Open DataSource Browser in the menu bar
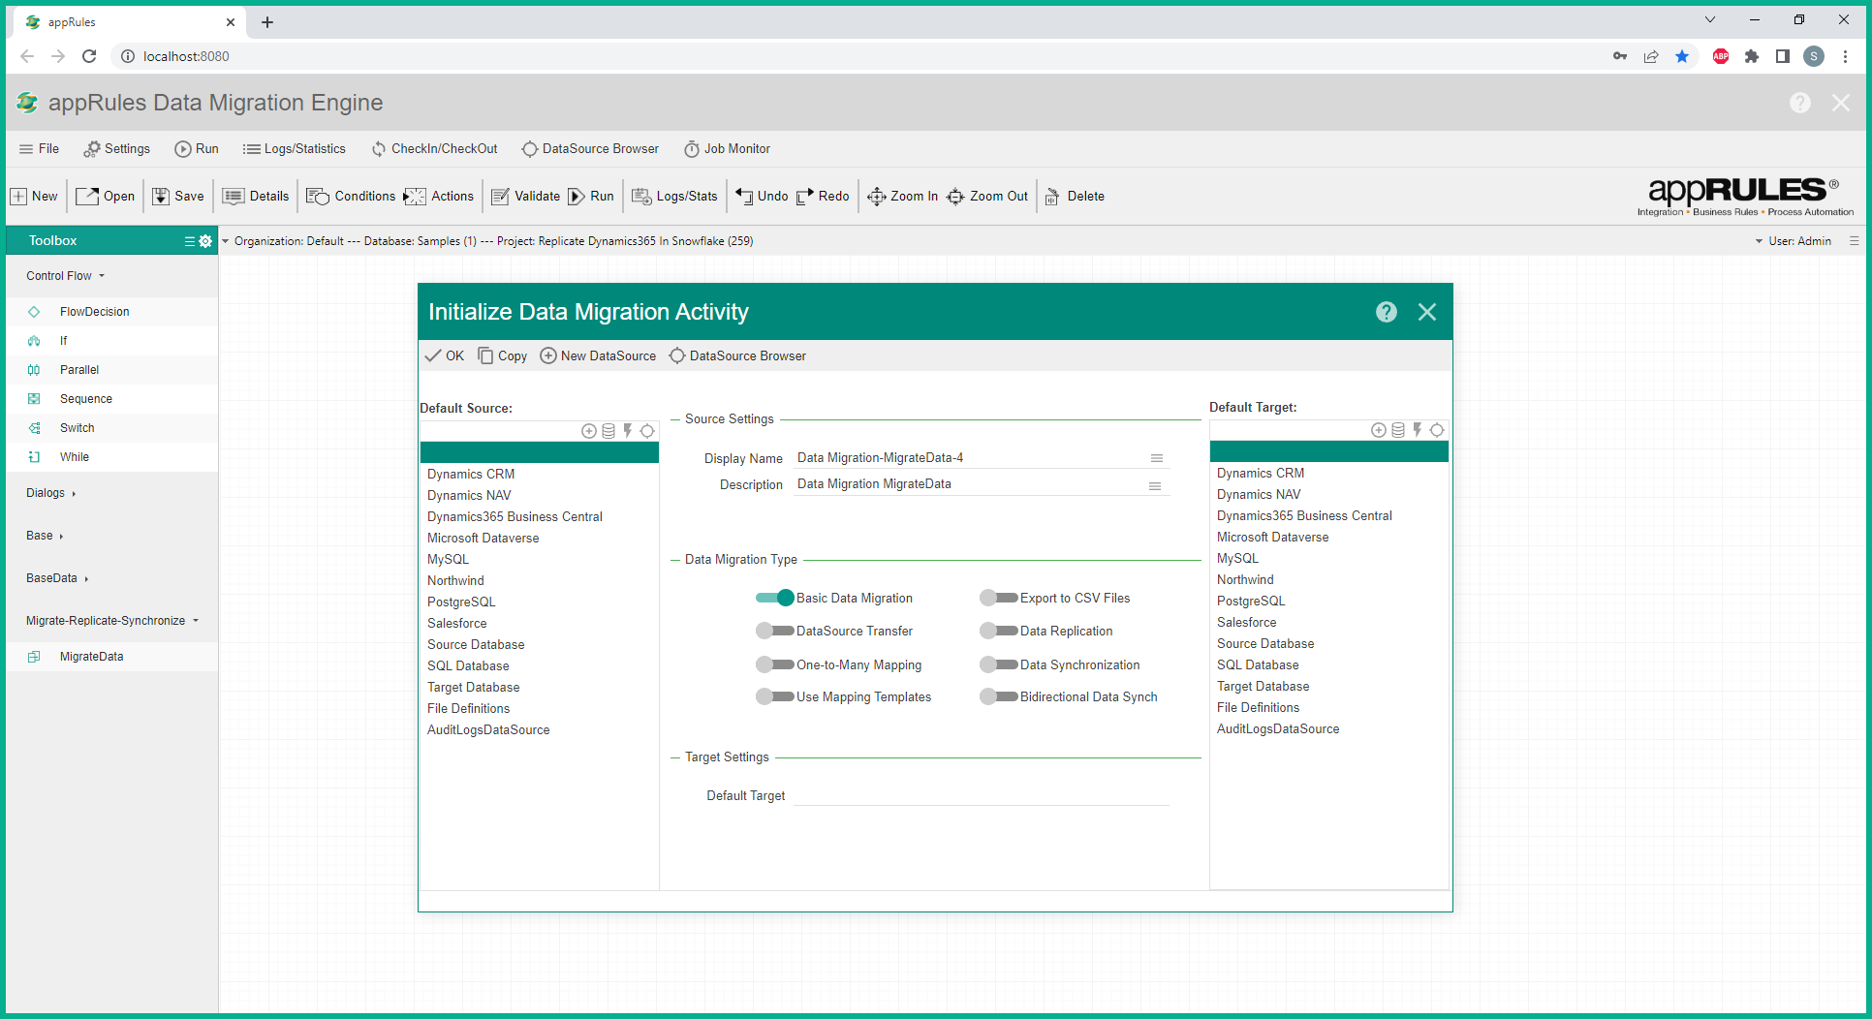Viewport: 1872px width, 1019px height. pos(590,149)
